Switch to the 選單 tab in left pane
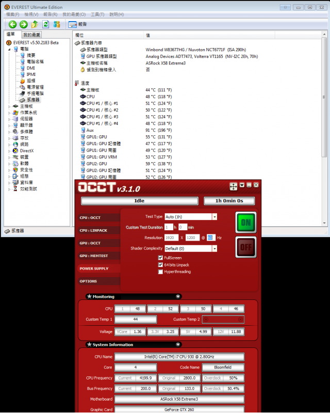 pos(11,34)
